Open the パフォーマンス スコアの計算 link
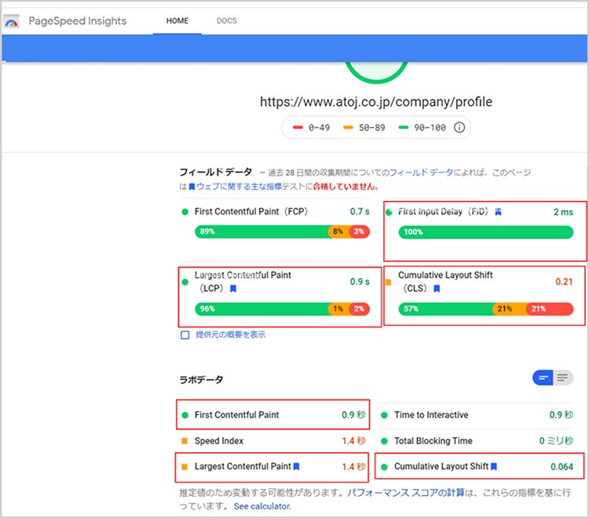Viewport: 589px width, 518px height. 406,492
